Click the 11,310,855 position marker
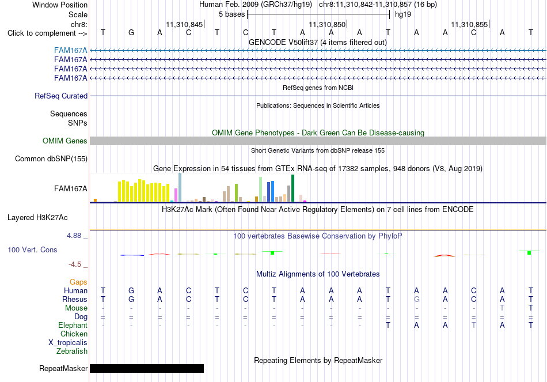 click(470, 24)
